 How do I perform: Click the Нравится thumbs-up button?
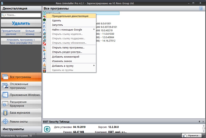coord(192,135)
